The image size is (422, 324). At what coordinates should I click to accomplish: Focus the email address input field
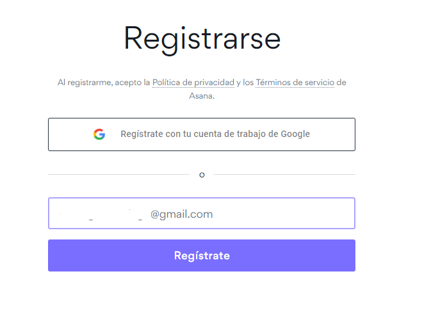click(x=202, y=213)
